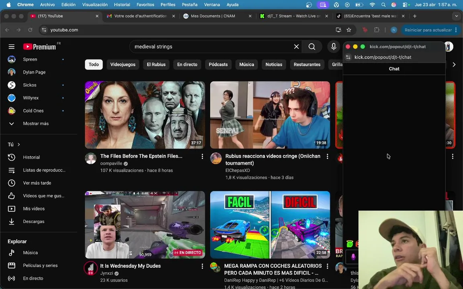Open Spotlight search in macOS menu bar
The image size is (463, 289).
point(383,5)
